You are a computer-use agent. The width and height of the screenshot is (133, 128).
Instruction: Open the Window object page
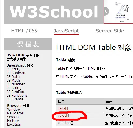point(14,109)
